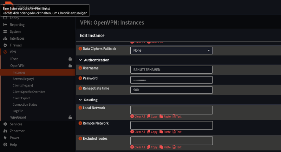Screen dimensions: 281x152
Task: Click the Remote Network input field
Action: click(x=171, y=125)
